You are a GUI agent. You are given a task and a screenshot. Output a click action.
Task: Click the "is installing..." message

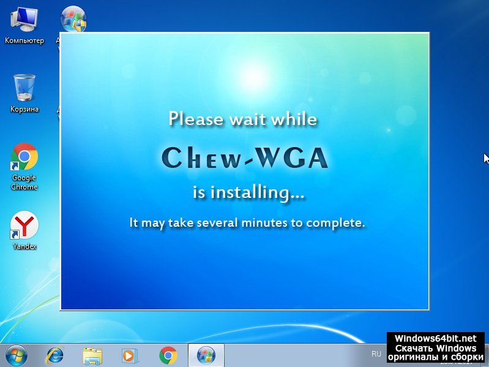point(248,192)
